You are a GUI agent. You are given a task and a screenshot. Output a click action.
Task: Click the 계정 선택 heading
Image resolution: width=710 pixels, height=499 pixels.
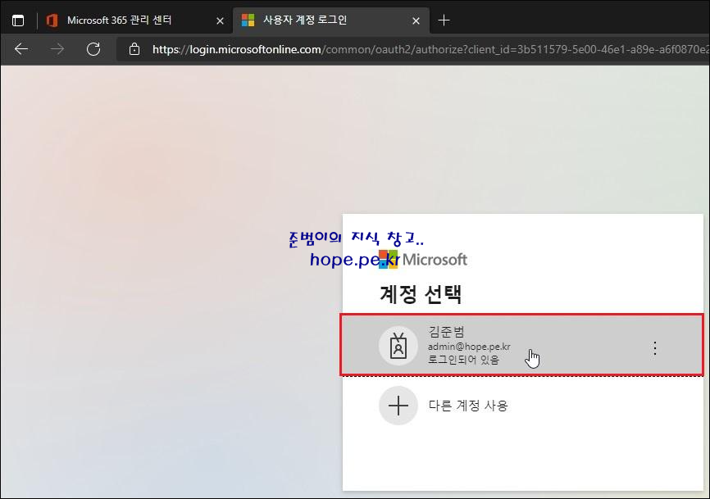(421, 294)
